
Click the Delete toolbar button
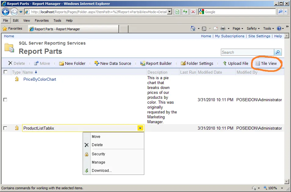point(16,64)
